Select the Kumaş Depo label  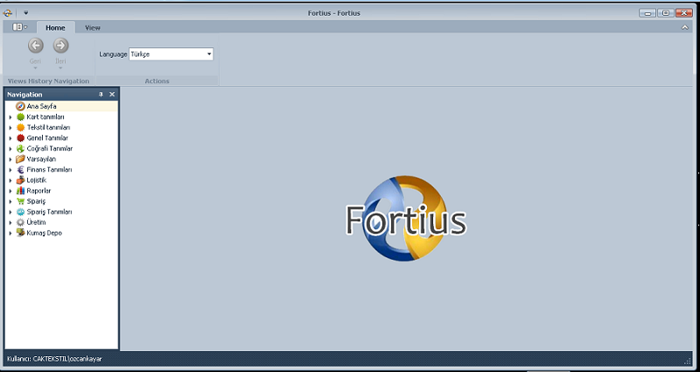pyautogui.click(x=45, y=233)
